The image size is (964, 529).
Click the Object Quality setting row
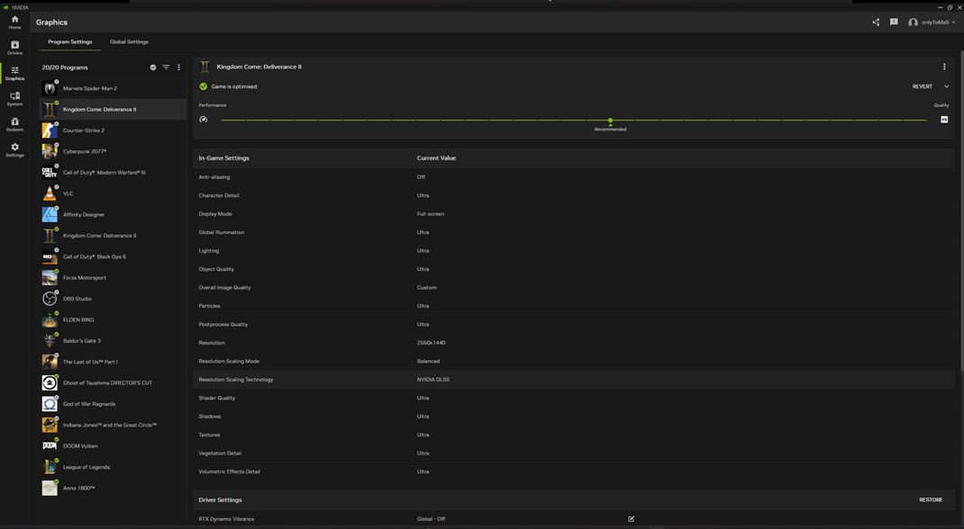pos(574,269)
